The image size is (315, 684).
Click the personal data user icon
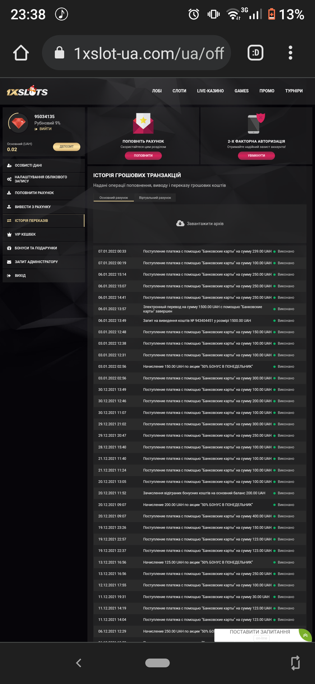[9, 165]
